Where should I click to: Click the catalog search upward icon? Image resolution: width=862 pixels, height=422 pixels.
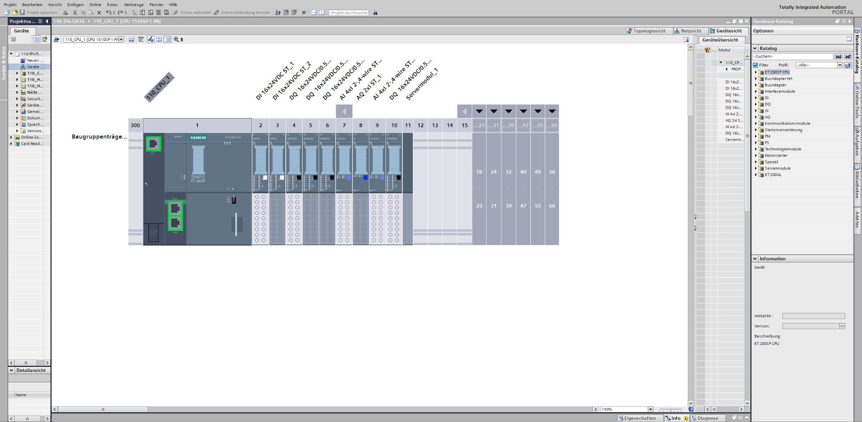[x=848, y=56]
